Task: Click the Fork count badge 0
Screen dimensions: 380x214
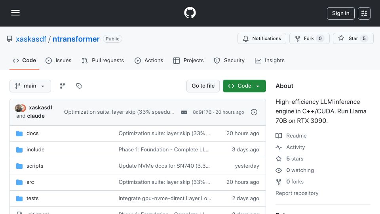Action: [320, 38]
